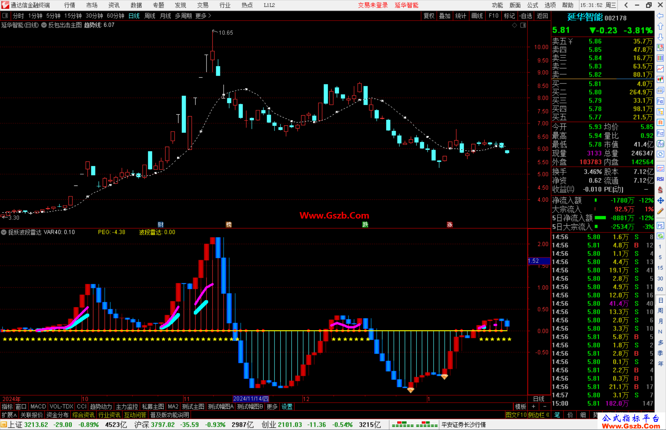
Task: Click the 1.52 value marker on indicator axis
Action: (x=539, y=261)
